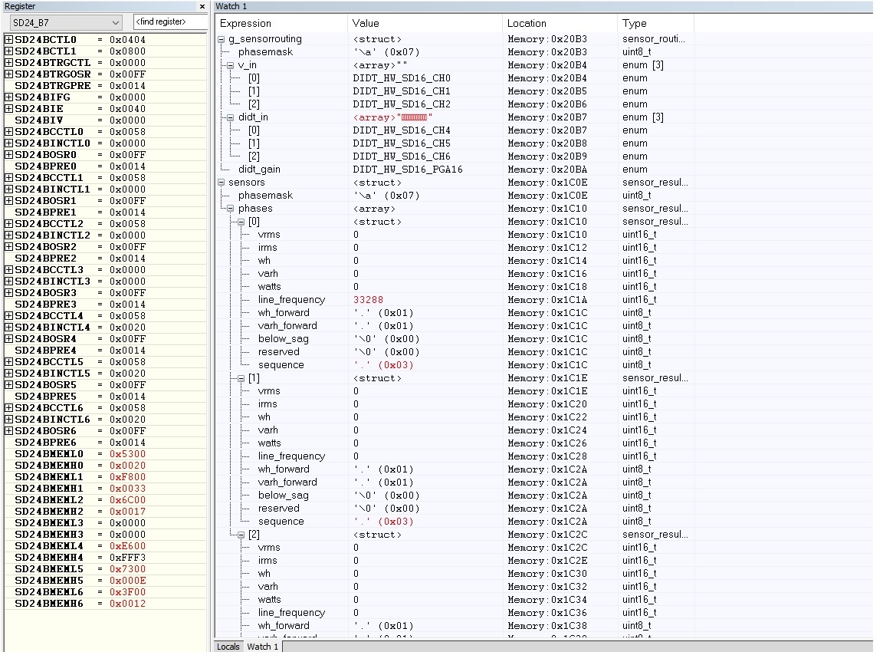Collapse the phases array
This screenshot has width=883, height=652.
point(230,209)
